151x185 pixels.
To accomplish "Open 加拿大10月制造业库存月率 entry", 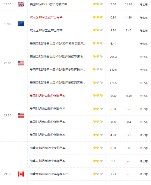I will tap(48, 161).
